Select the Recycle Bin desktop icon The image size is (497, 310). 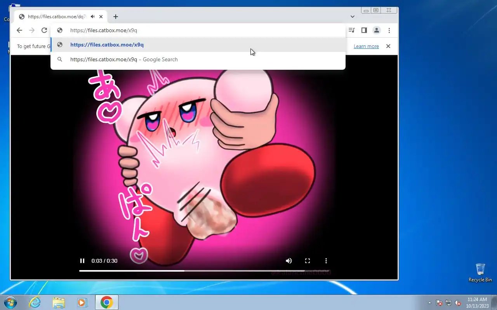[480, 272]
